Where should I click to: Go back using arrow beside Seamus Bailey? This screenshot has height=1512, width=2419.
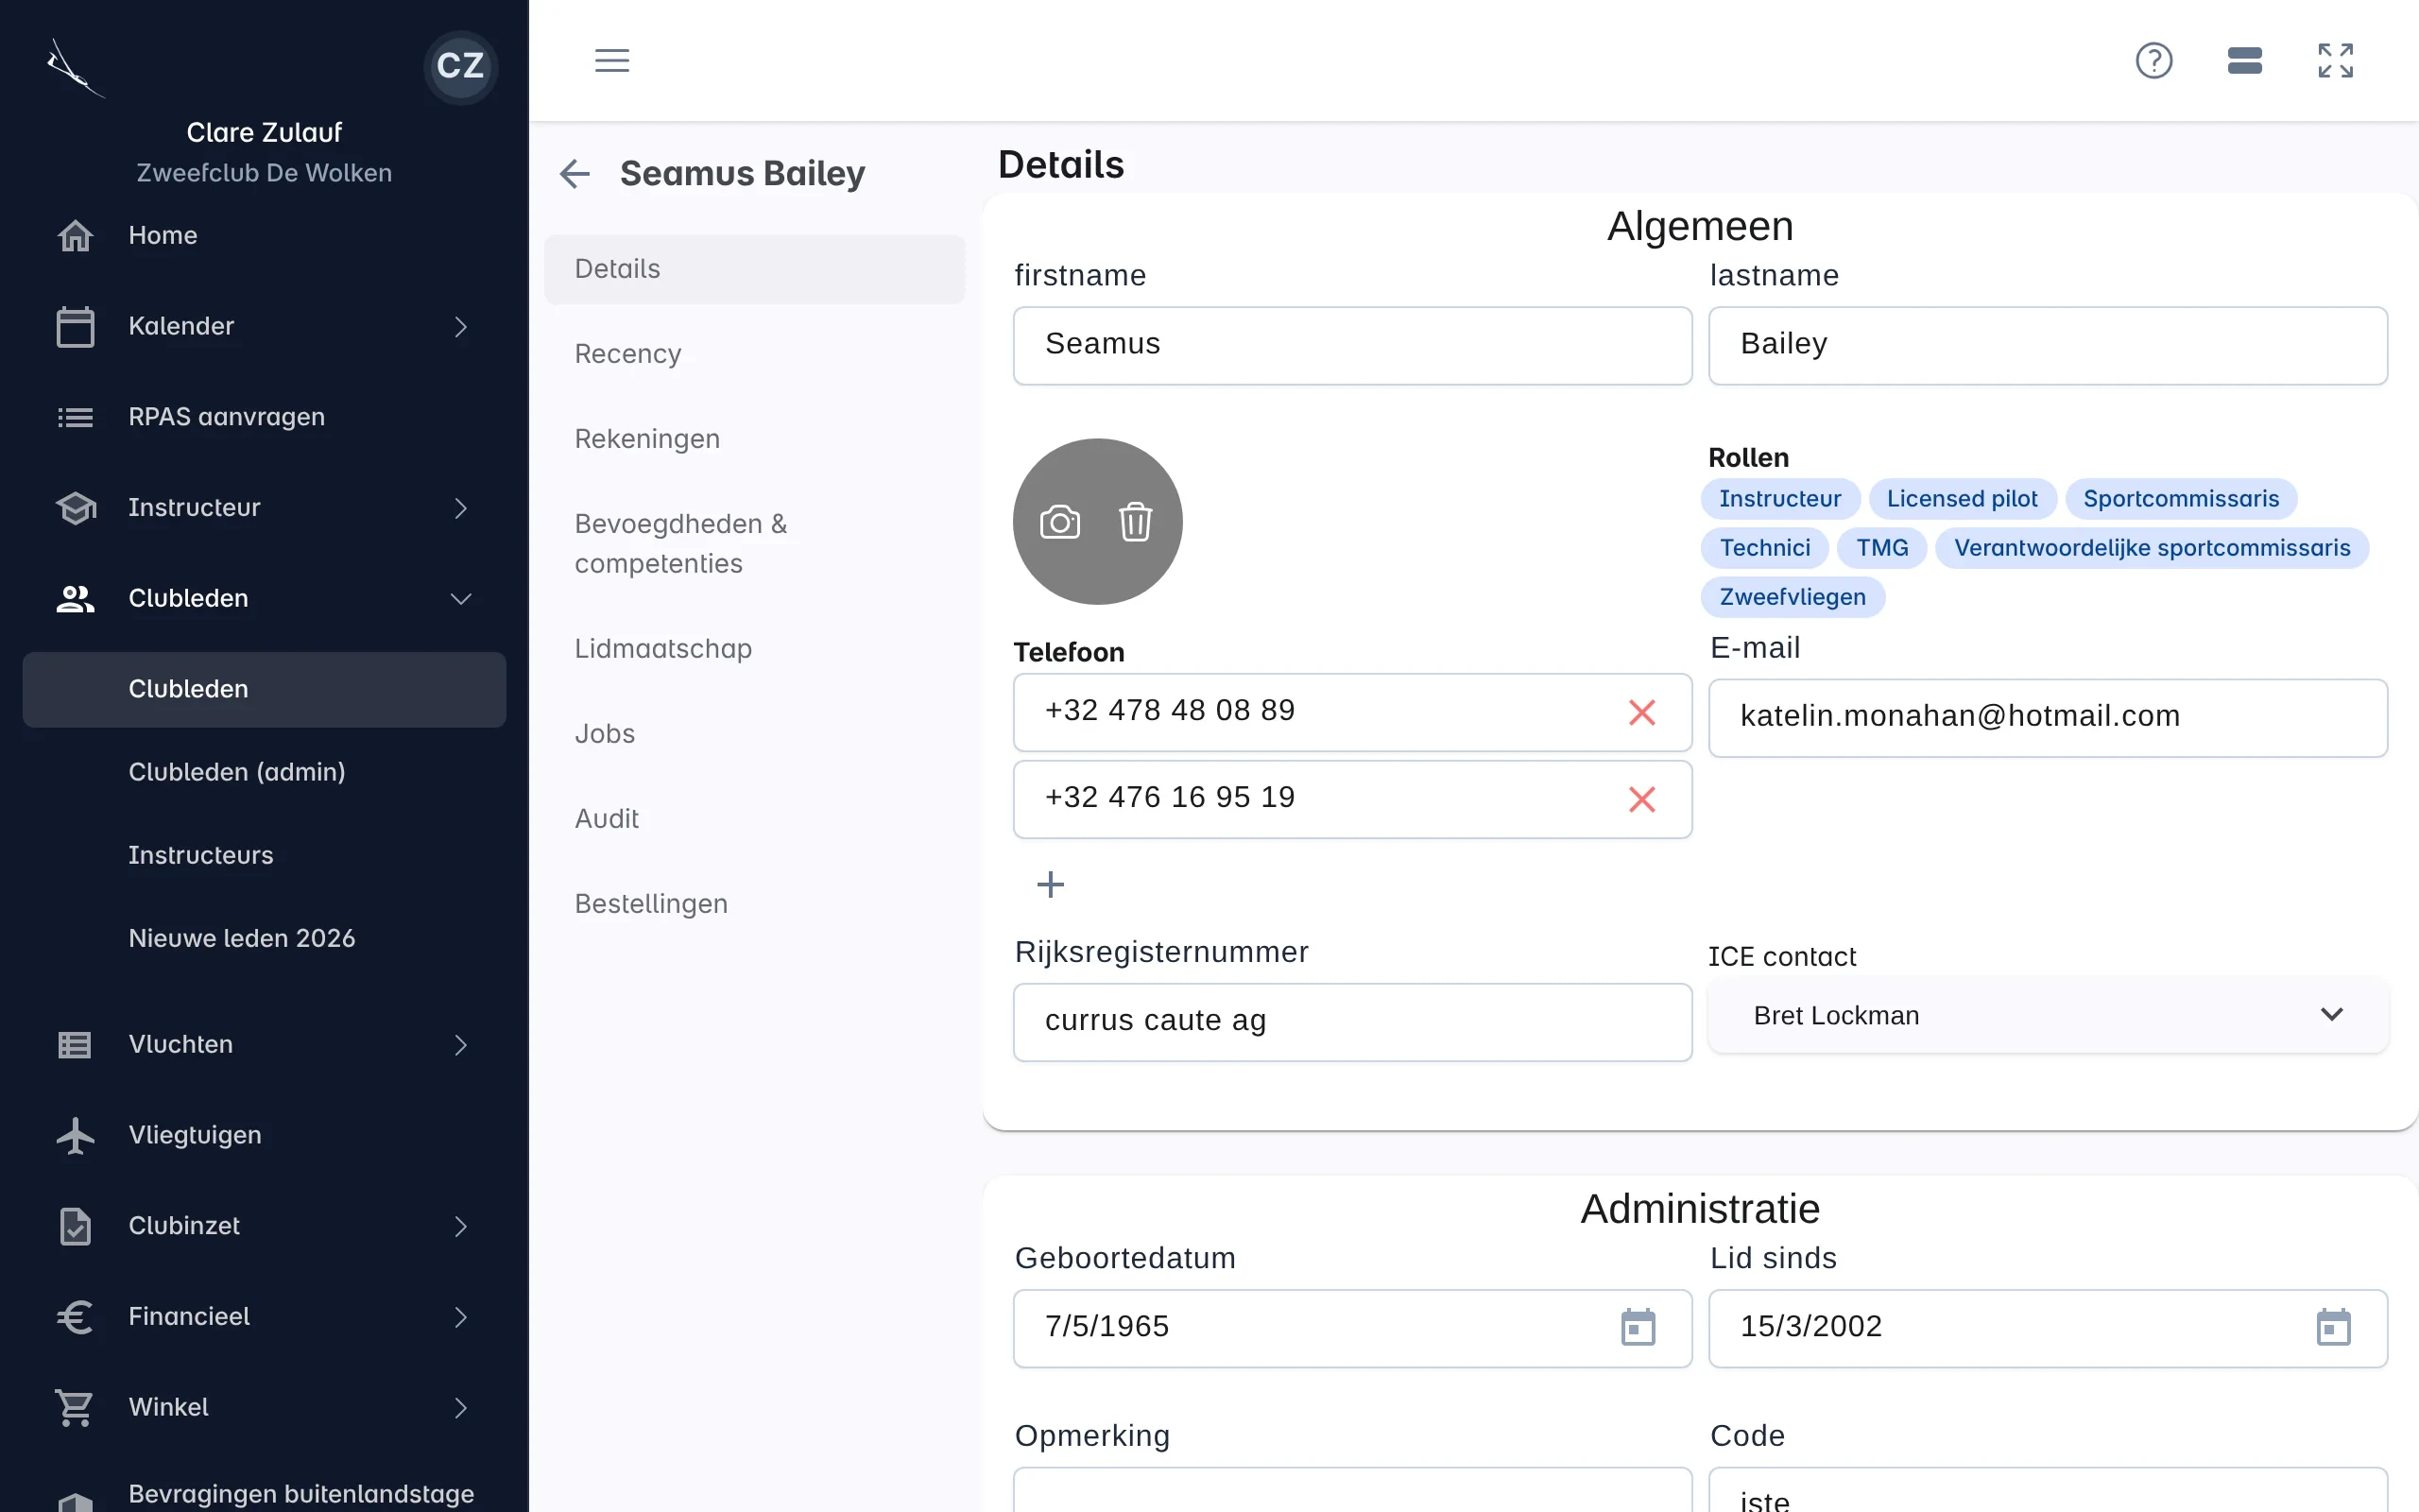(575, 174)
